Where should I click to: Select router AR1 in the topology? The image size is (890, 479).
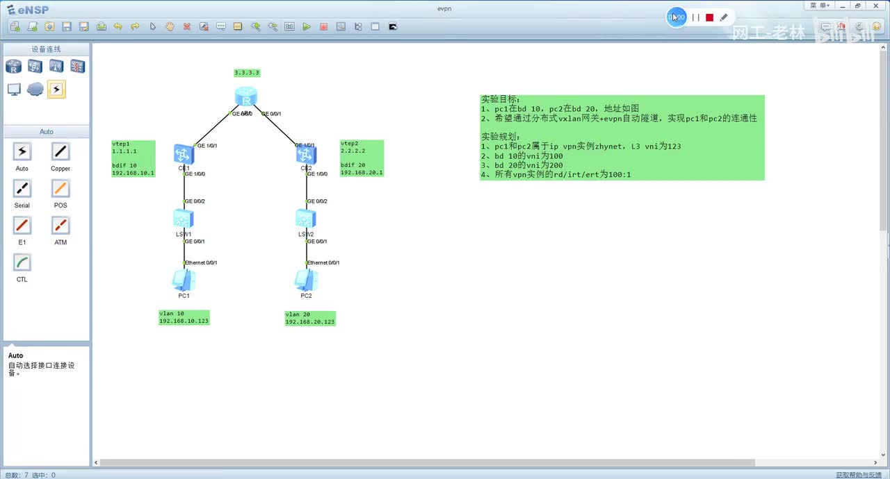[245, 96]
